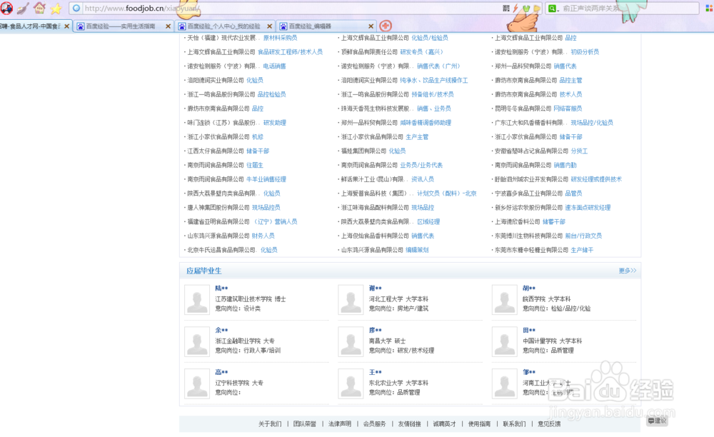Viewport: 714px width, 437px height.
Task: Open 会员服务 footer link
Action: (374, 424)
